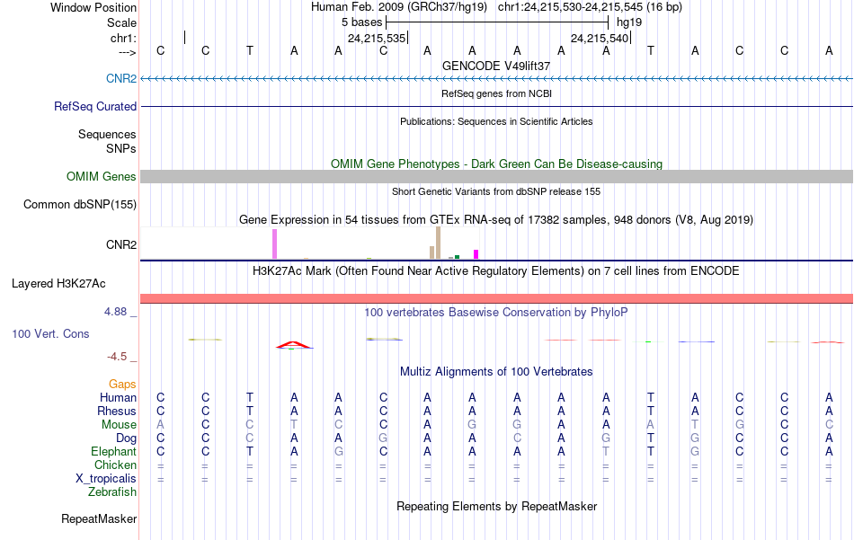Click the 'chr1:' ruler label
The image size is (854, 540).
(123, 38)
